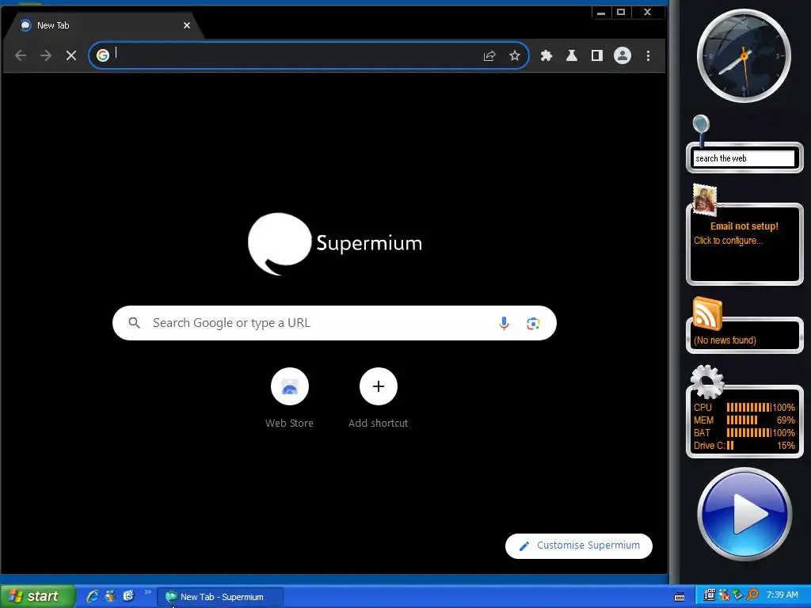Close the New Tab tab

(187, 25)
